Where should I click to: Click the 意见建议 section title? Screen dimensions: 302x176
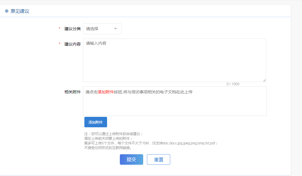20,11
